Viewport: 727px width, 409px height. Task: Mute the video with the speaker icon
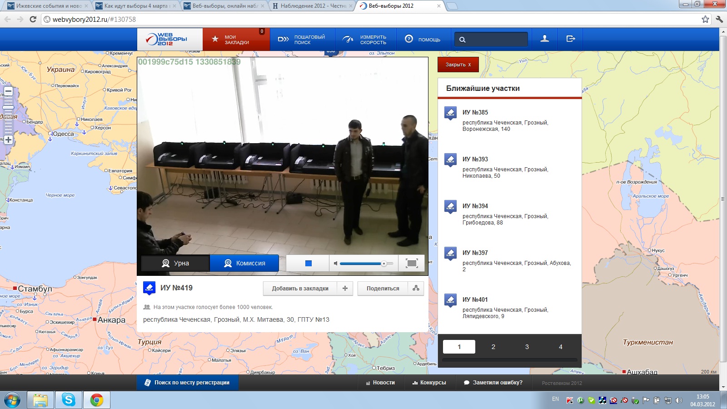coord(336,263)
